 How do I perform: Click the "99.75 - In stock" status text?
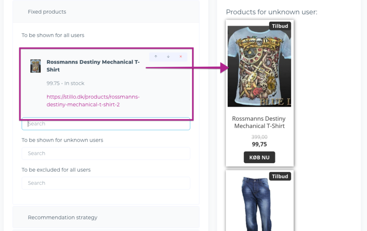pos(65,83)
